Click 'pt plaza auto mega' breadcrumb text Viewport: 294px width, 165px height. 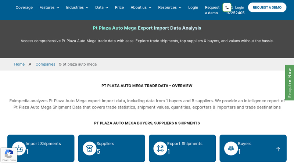click(80, 64)
